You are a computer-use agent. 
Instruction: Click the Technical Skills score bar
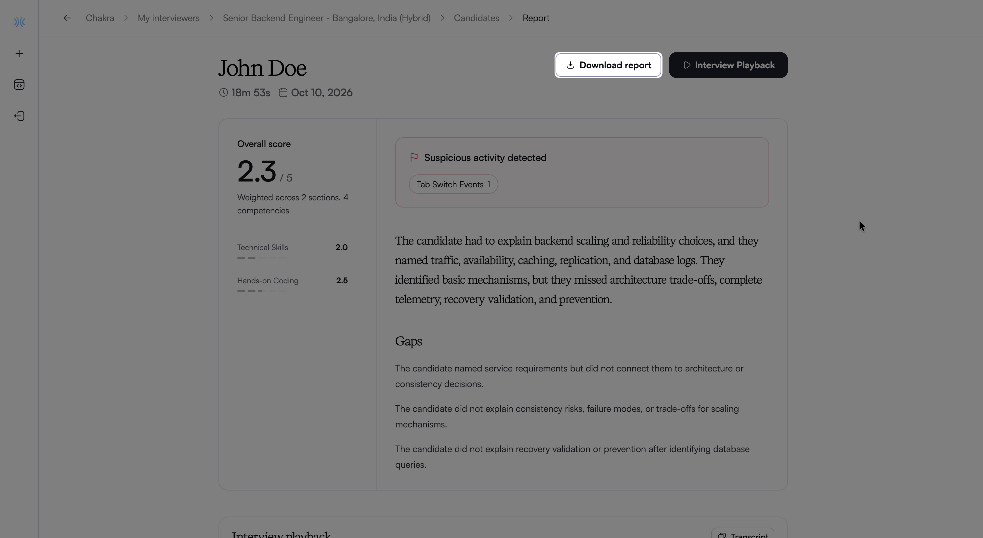pyautogui.click(x=262, y=258)
